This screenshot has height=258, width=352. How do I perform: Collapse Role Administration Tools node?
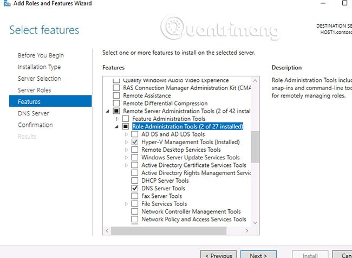(117, 127)
